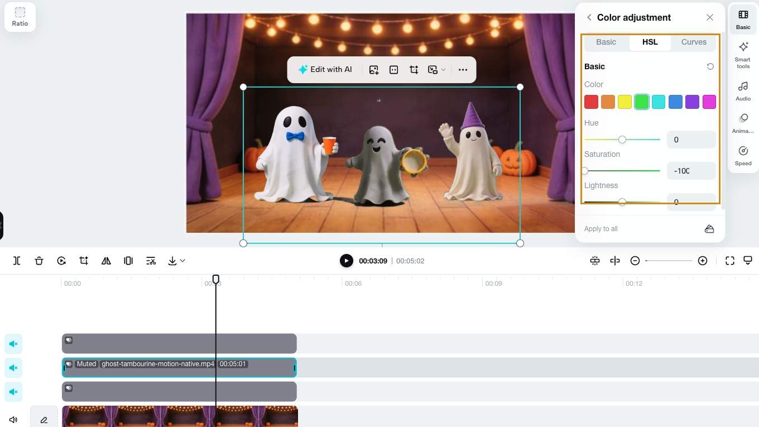Expand the replace options dropdown in floating toolbar
Image resolution: width=759 pixels, height=427 pixels.
[x=443, y=70]
